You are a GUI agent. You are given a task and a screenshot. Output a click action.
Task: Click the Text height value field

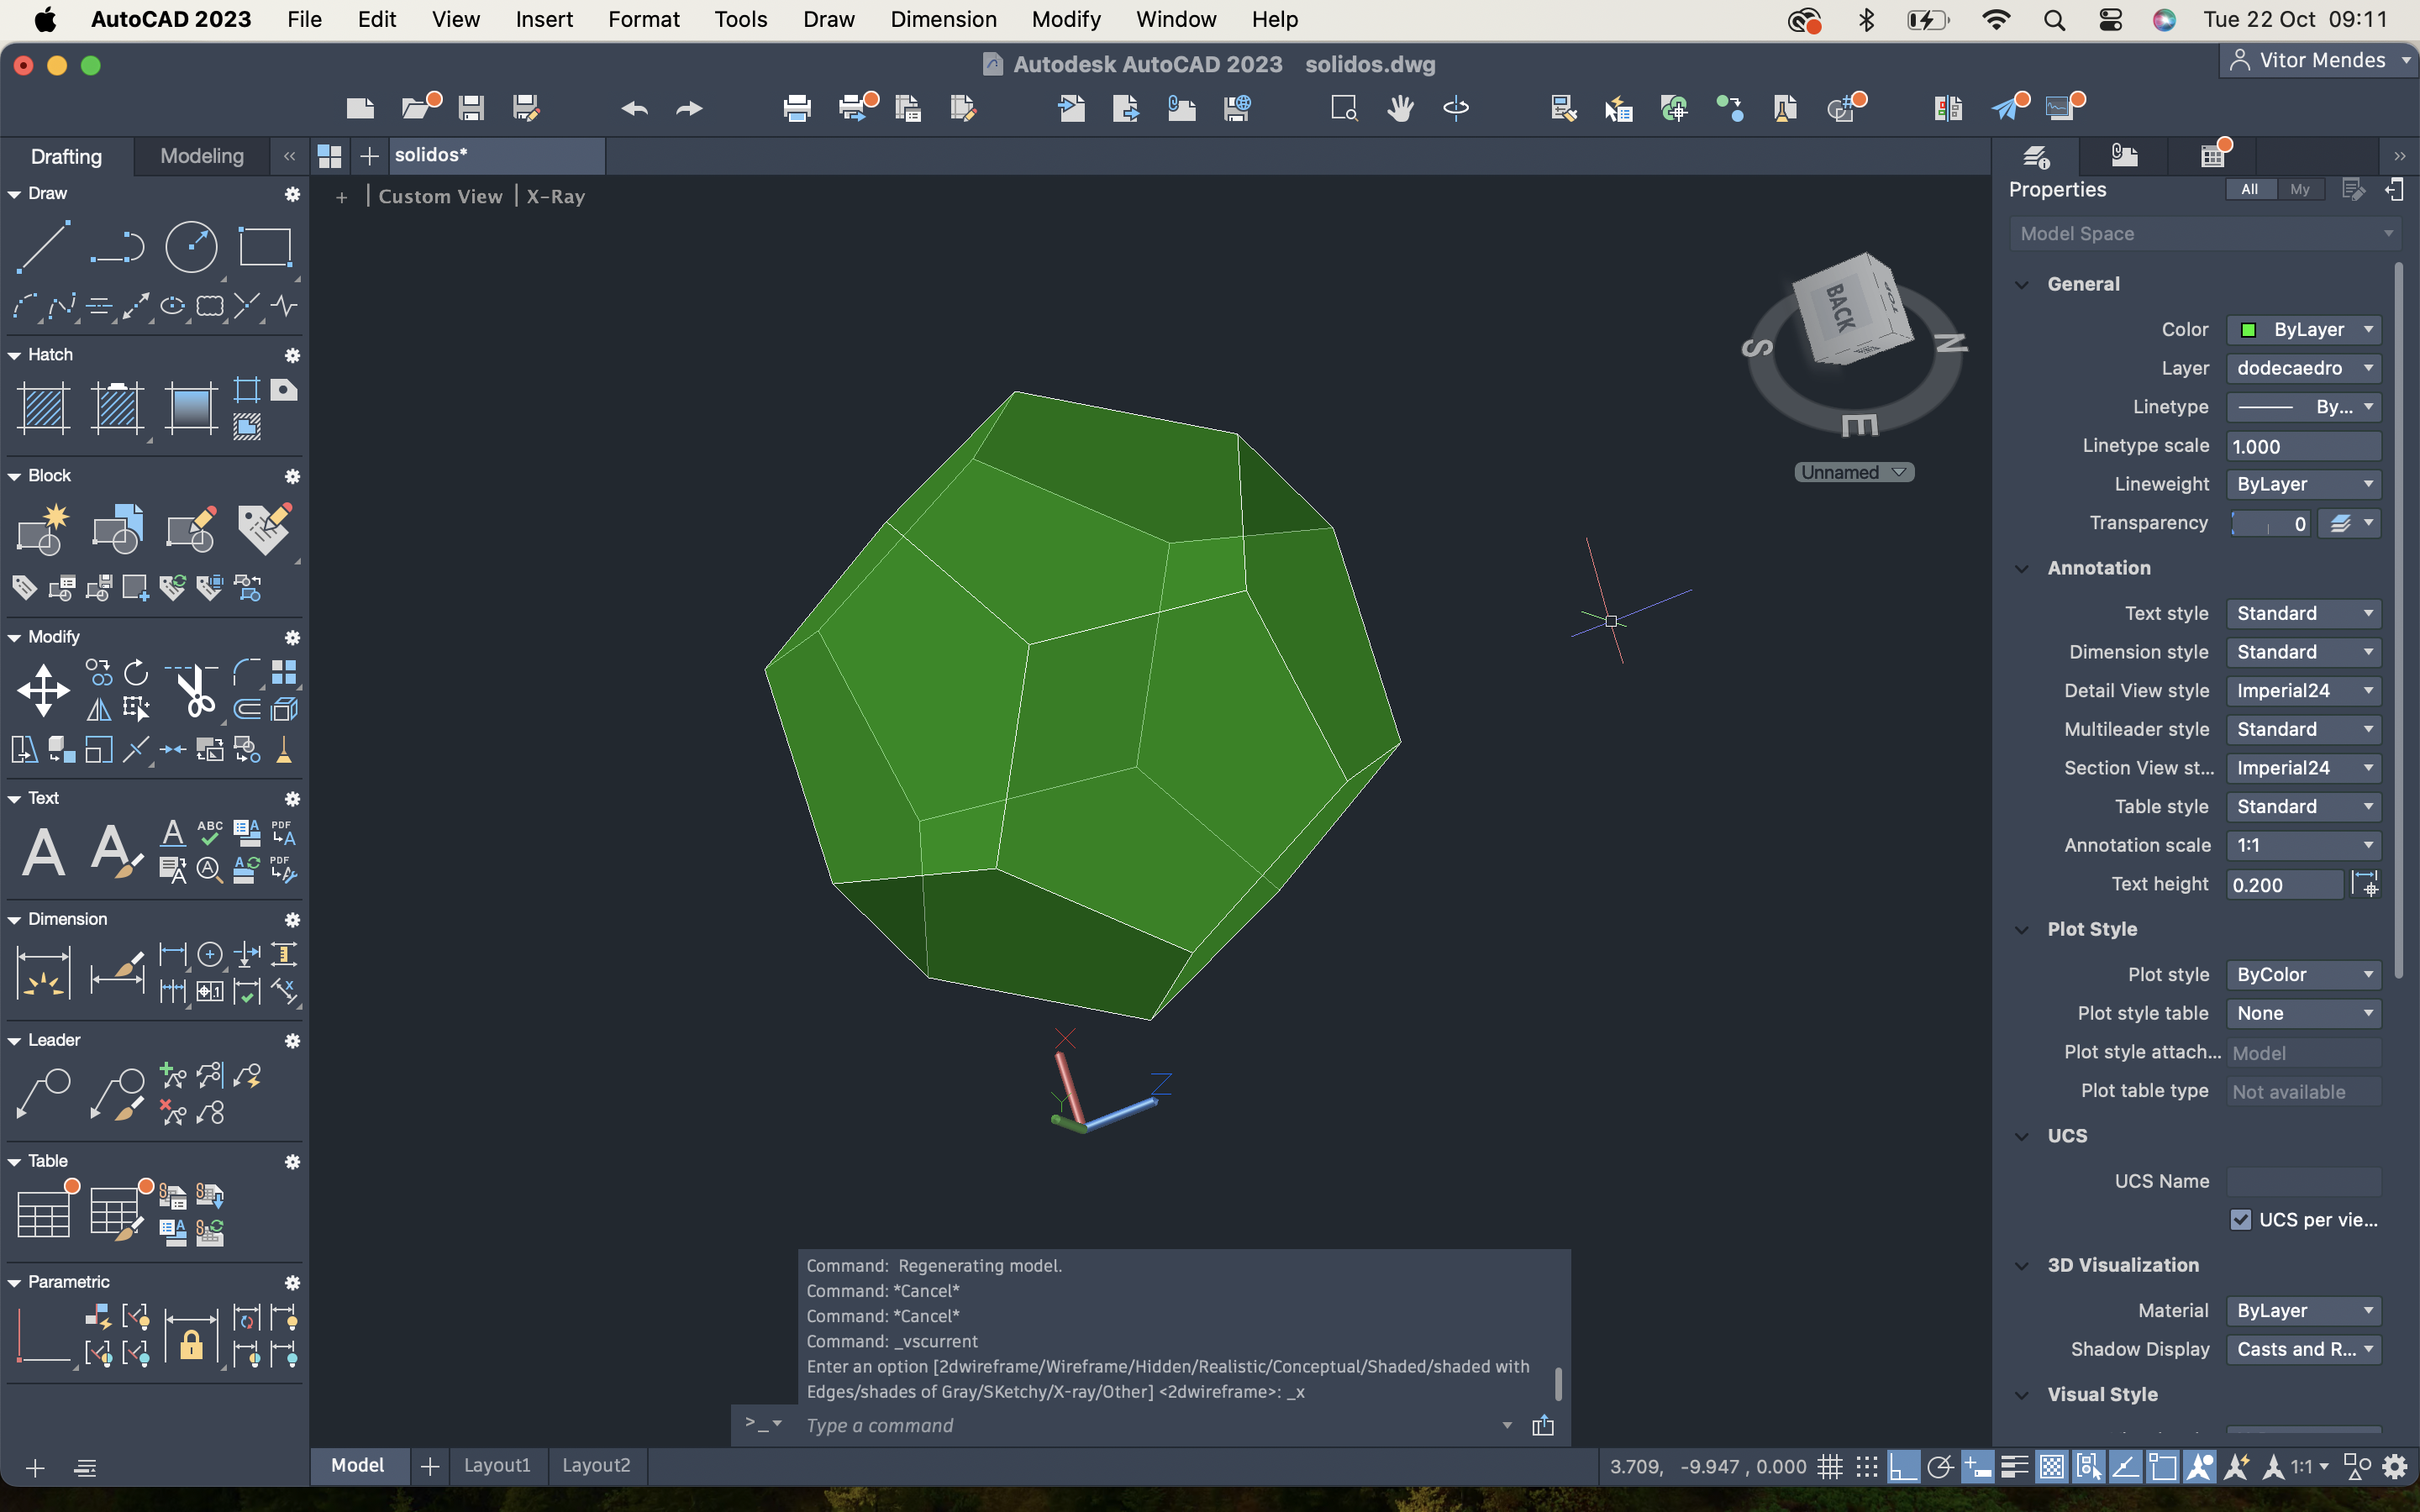(2284, 884)
